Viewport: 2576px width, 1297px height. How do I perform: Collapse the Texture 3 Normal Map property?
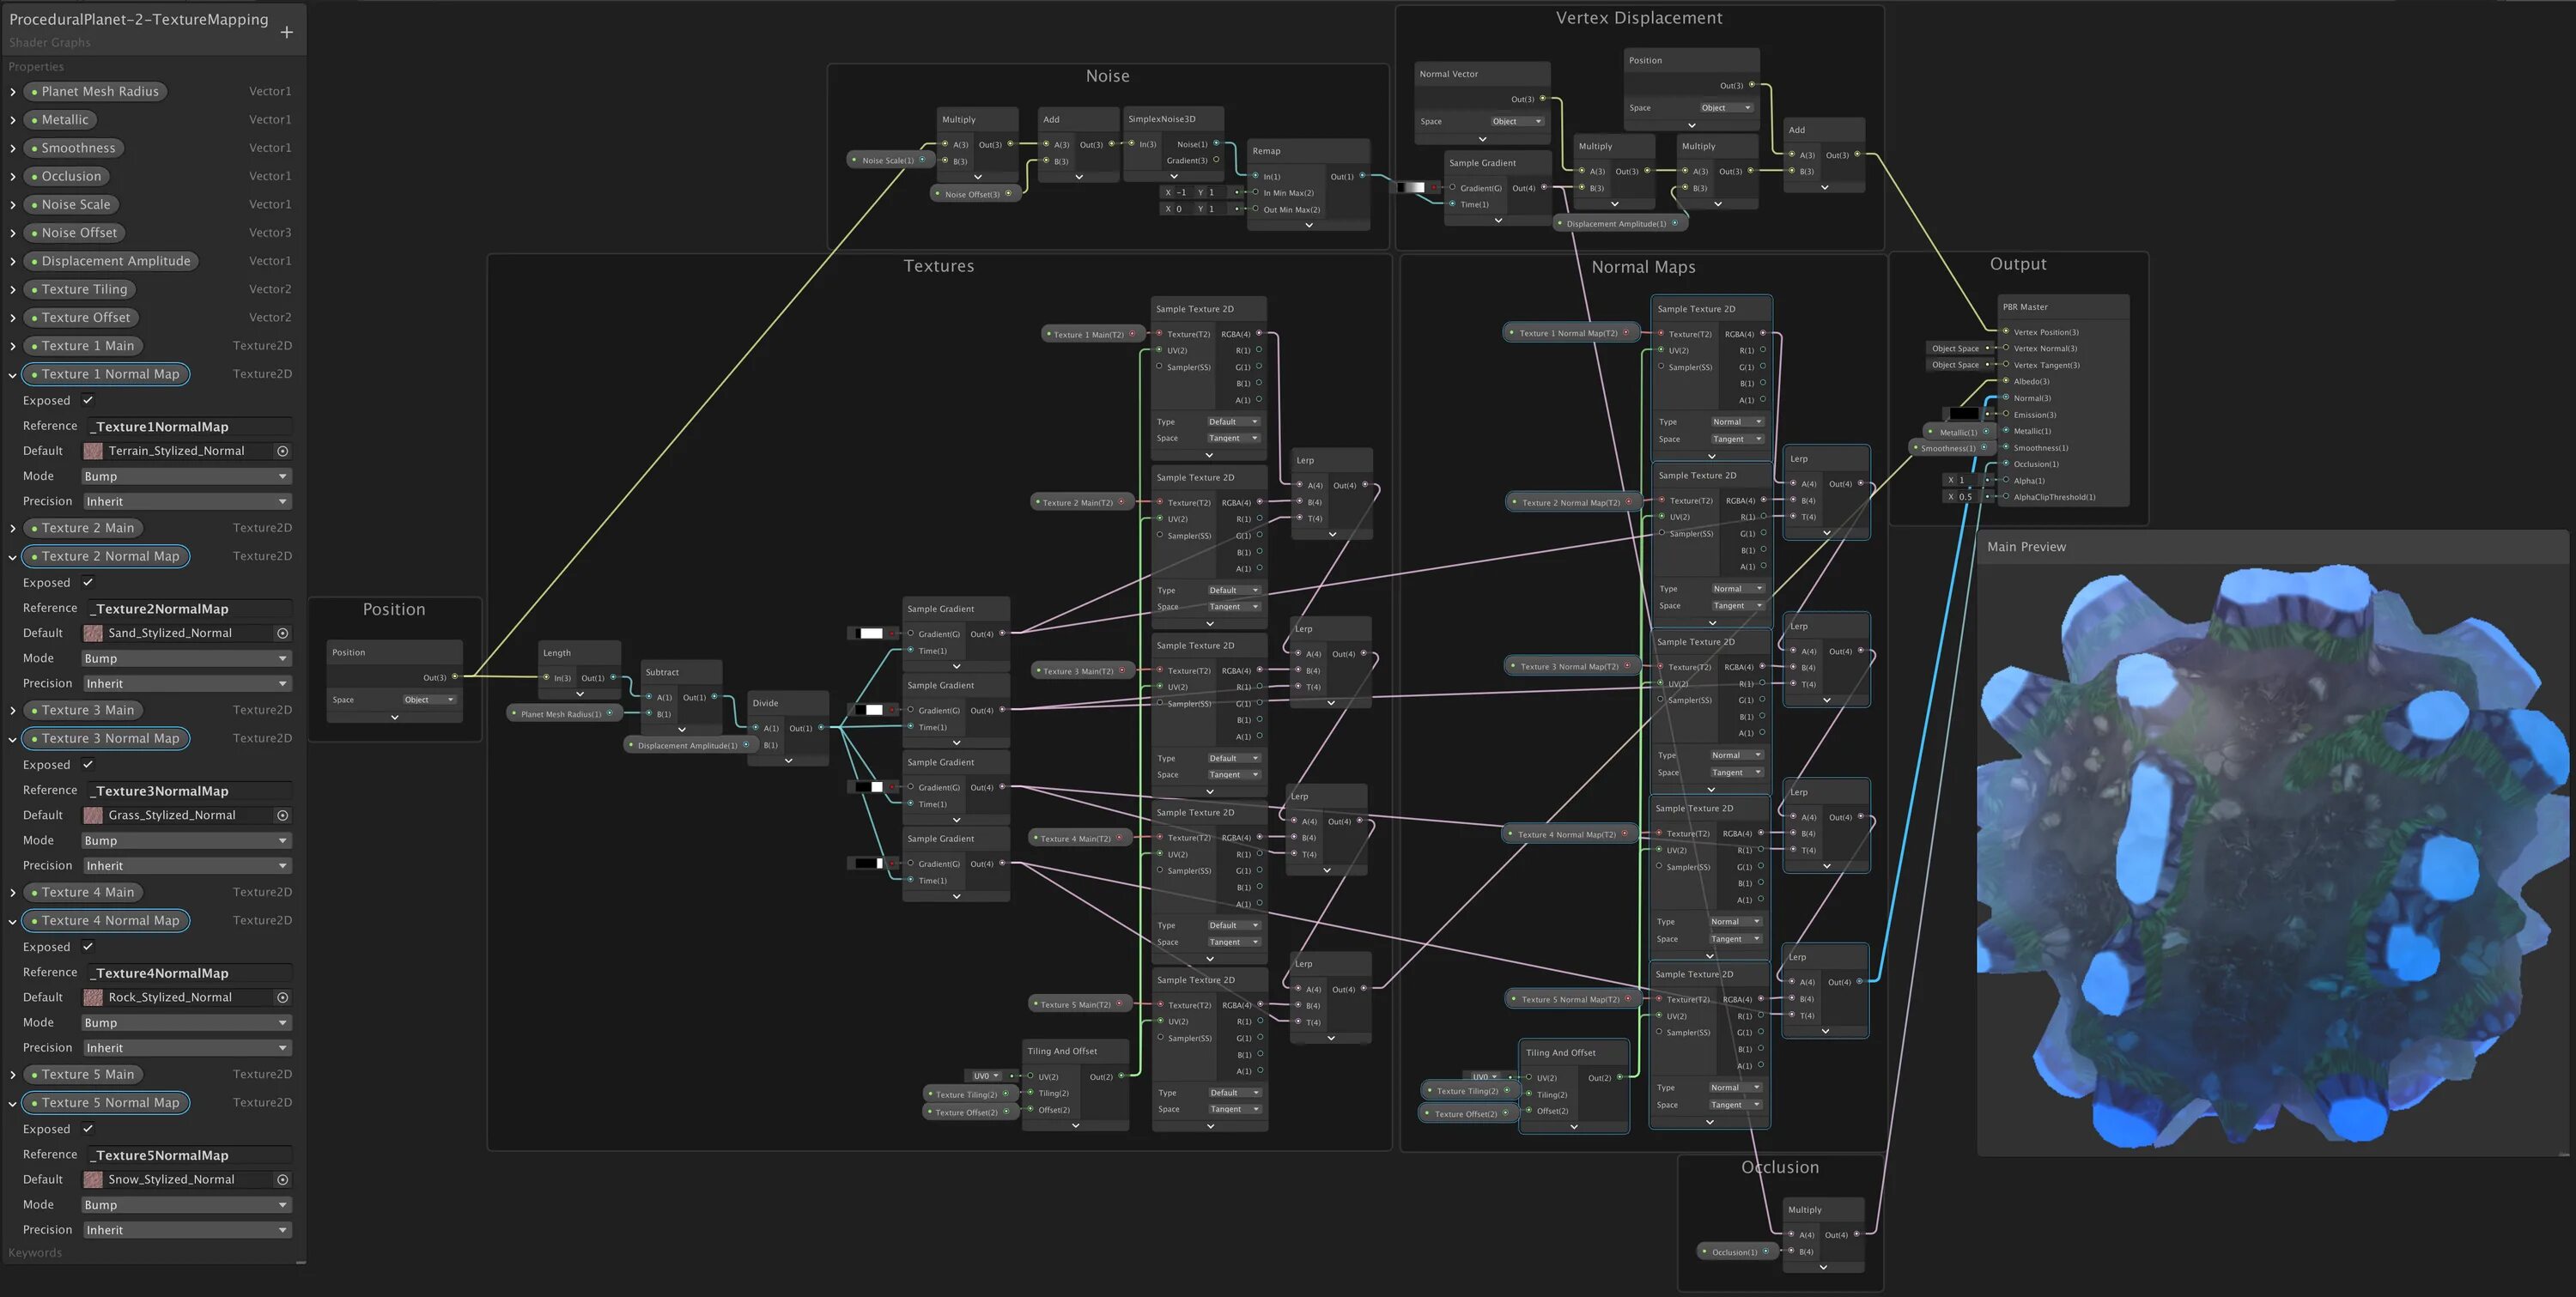point(13,739)
